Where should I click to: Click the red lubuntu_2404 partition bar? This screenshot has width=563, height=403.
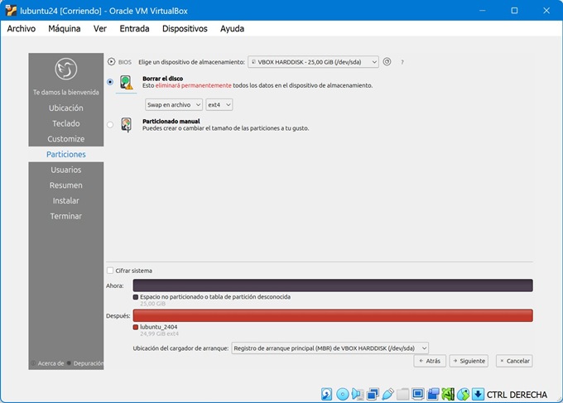point(332,315)
